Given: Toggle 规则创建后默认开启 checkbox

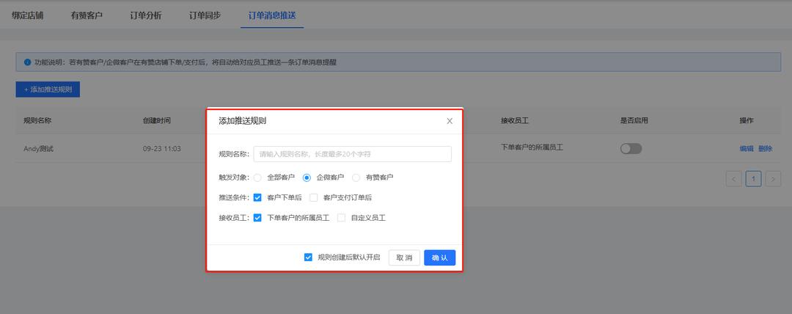Looking at the screenshot, I should 308,258.
